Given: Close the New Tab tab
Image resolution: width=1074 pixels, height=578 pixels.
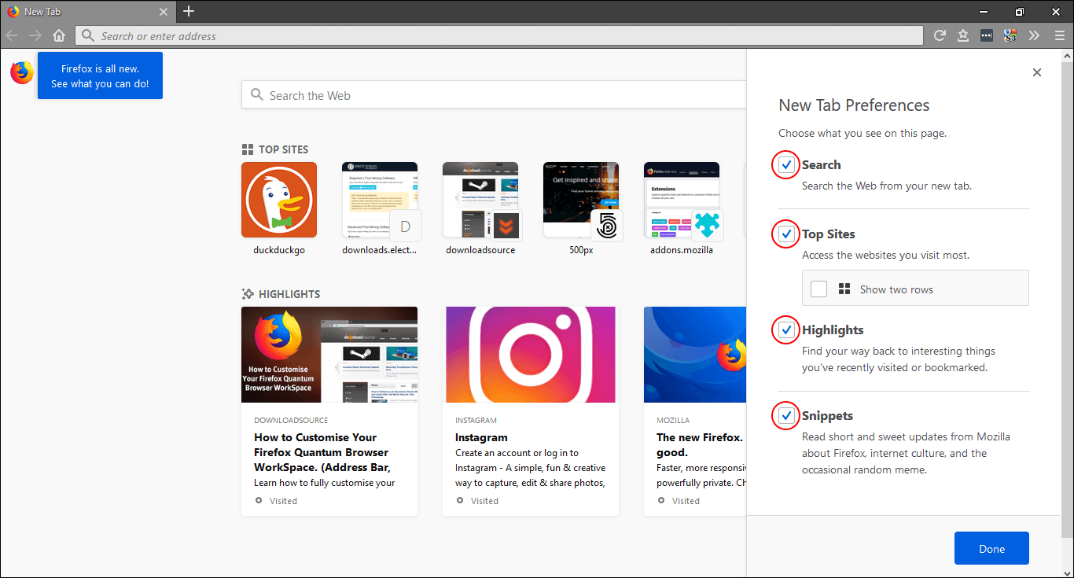Looking at the screenshot, I should coord(164,12).
